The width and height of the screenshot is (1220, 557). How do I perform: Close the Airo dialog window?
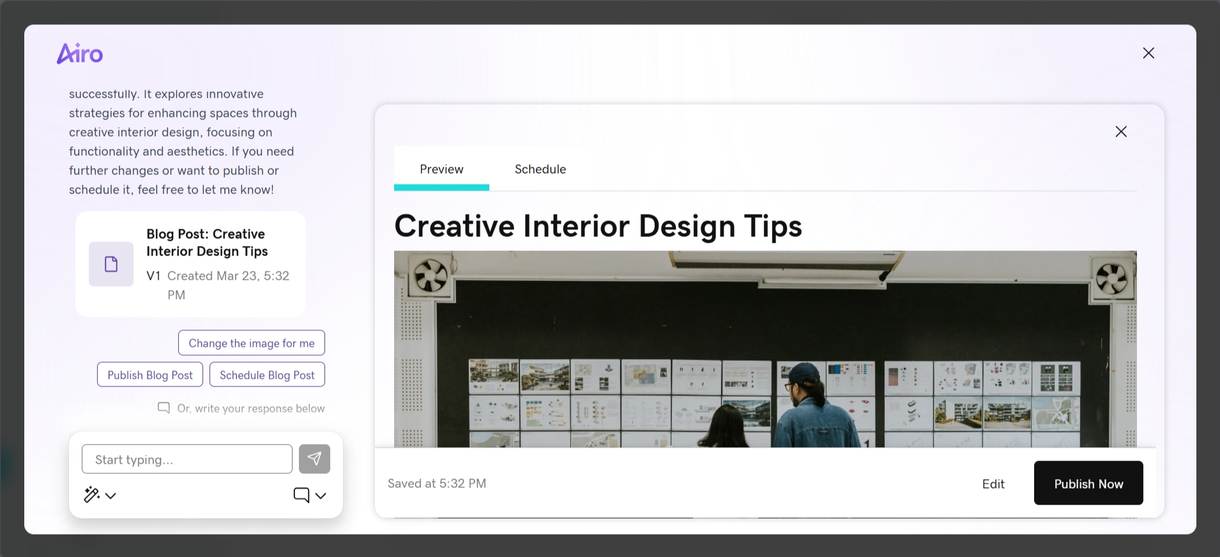coord(1148,53)
